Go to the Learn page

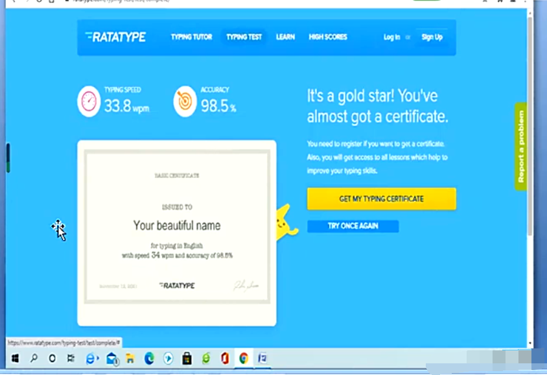click(x=285, y=37)
